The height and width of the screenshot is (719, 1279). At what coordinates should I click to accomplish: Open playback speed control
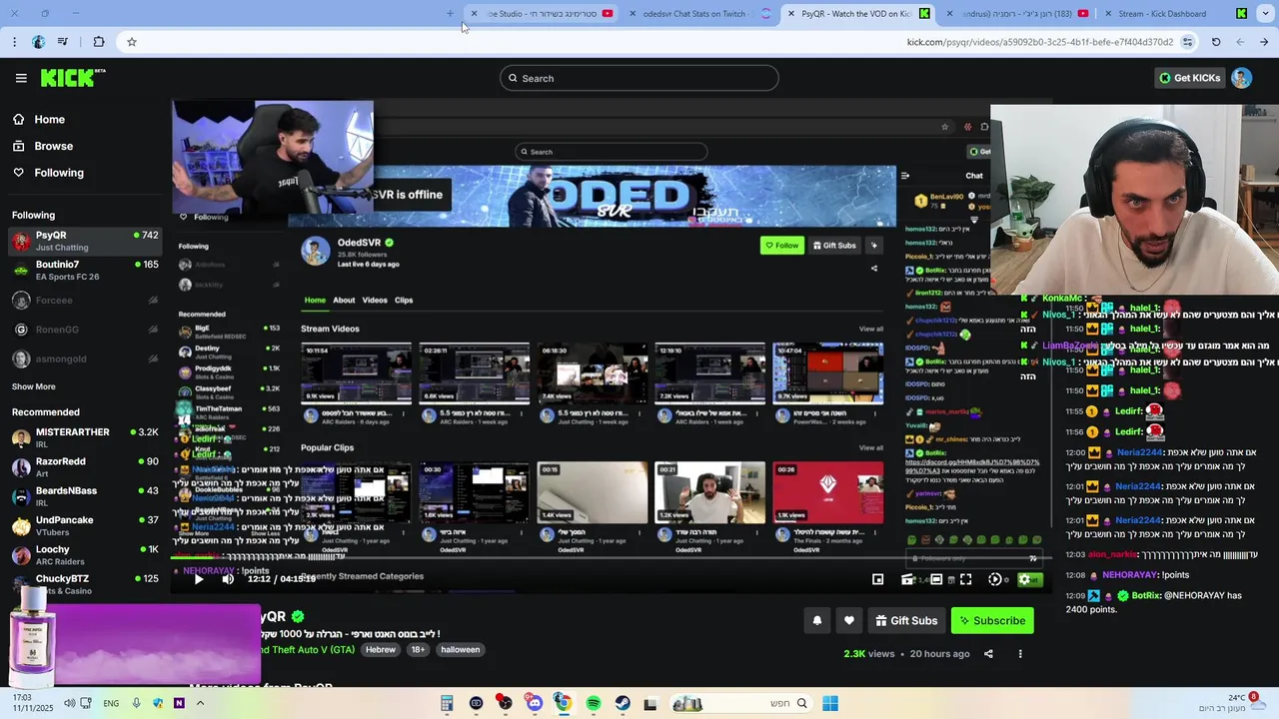tap(995, 579)
